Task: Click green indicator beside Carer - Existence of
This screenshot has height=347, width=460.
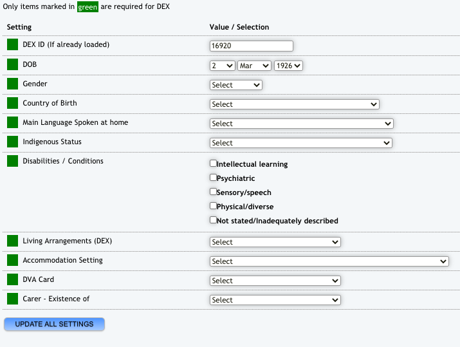Action: point(12,299)
